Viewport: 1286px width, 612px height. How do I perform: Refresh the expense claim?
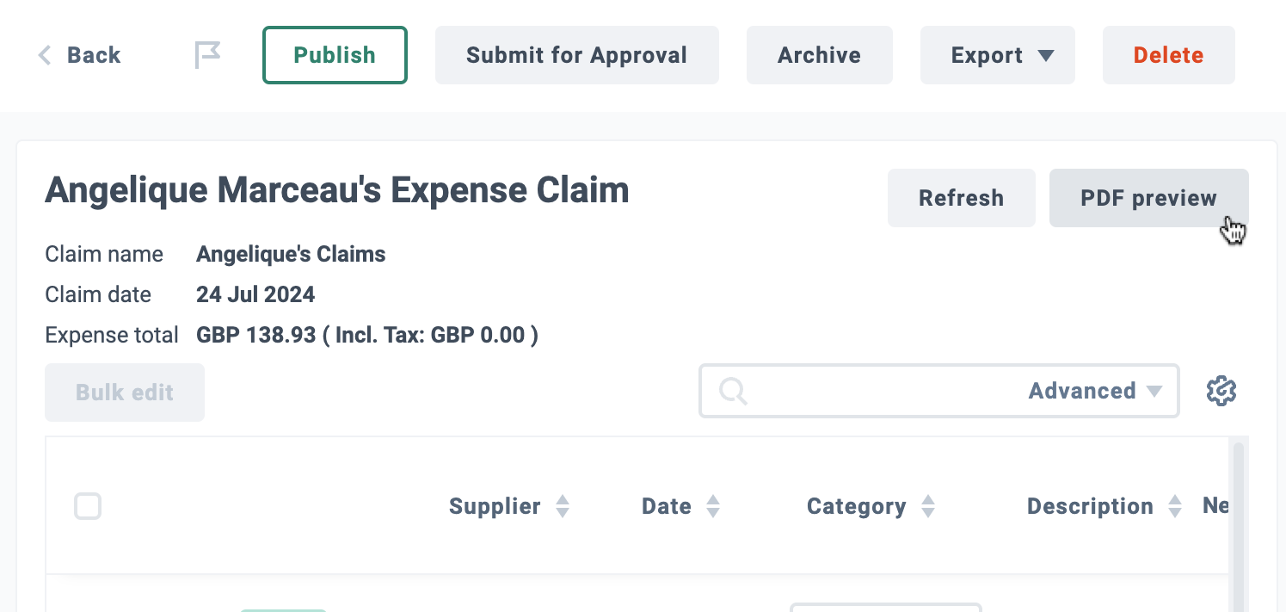click(962, 198)
